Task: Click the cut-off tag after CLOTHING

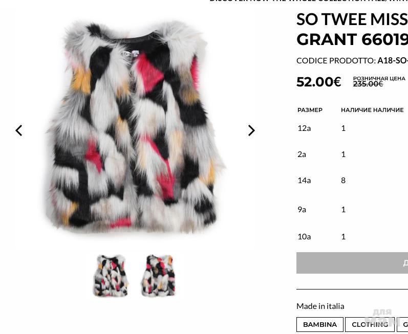Action: tap(403, 324)
